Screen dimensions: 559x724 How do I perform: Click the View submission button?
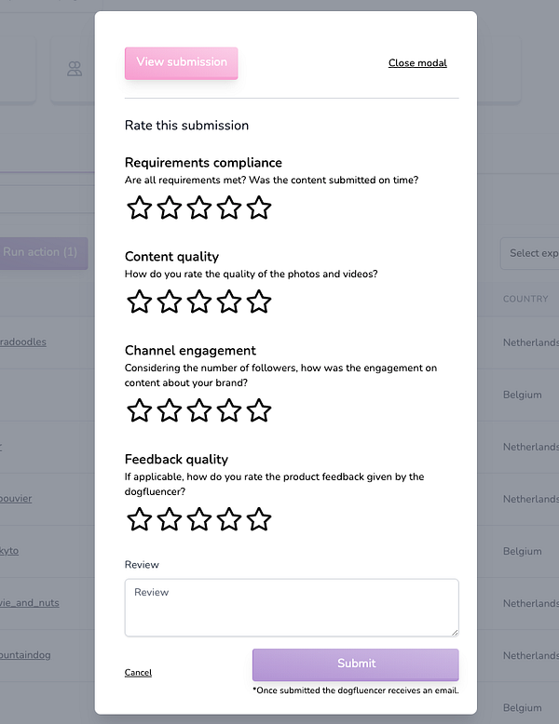[182, 62]
